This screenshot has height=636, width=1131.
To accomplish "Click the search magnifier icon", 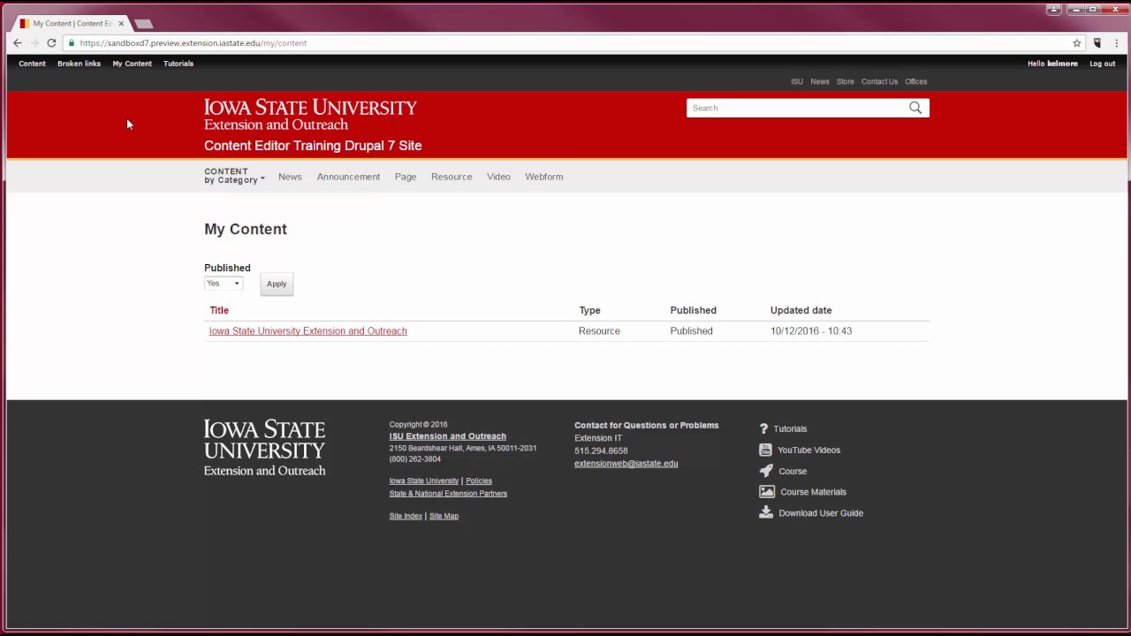I will (x=915, y=108).
